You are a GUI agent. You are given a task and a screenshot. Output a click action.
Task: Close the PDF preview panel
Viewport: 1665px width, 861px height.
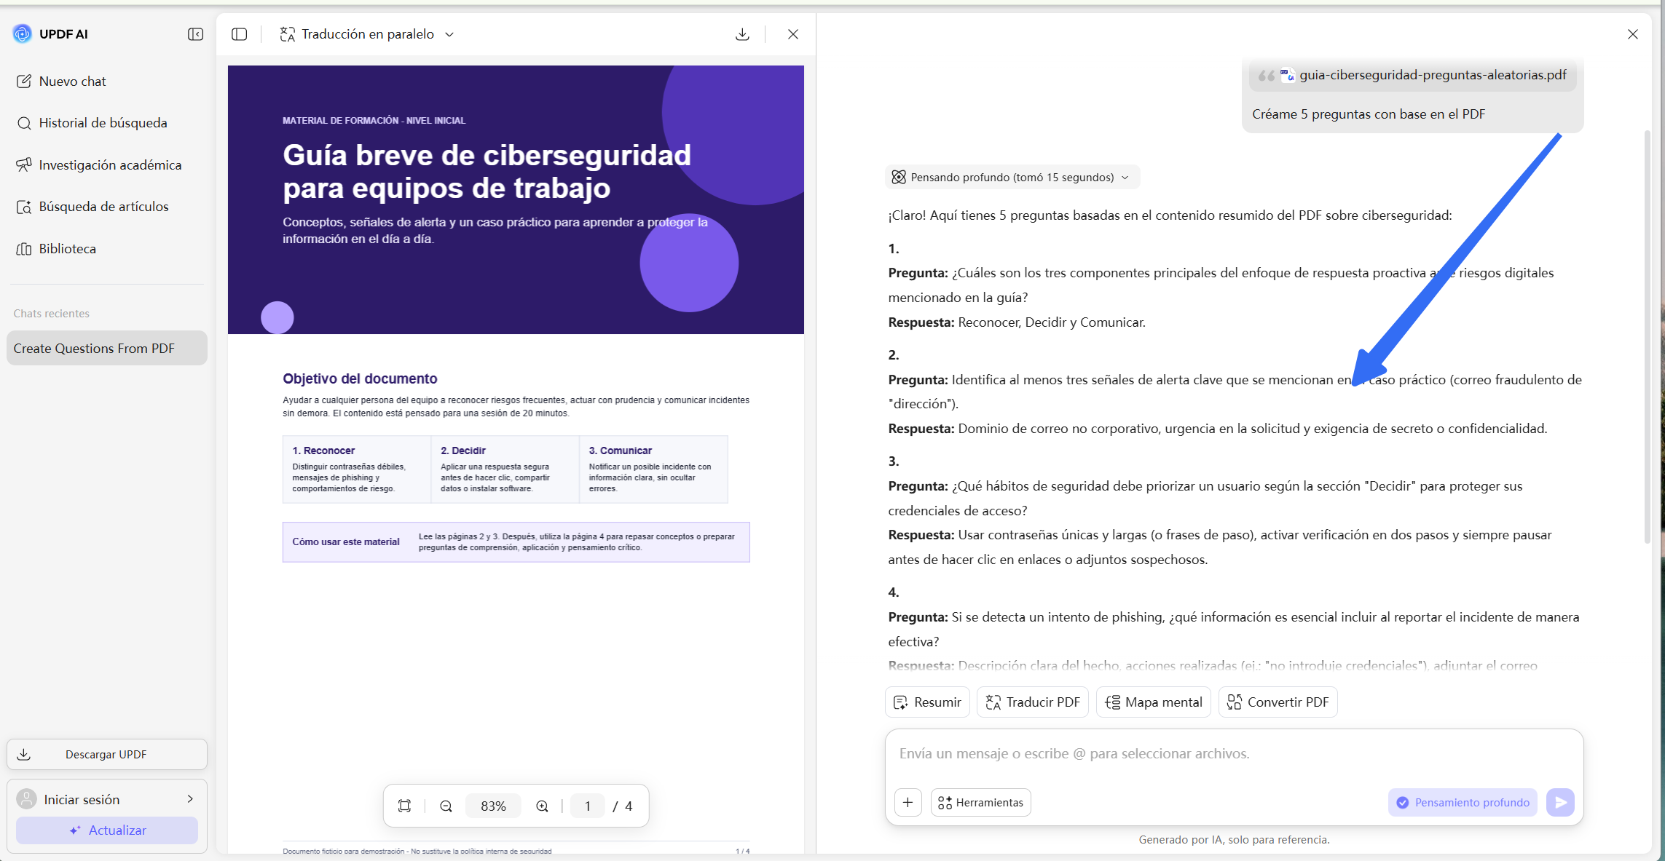click(x=793, y=34)
